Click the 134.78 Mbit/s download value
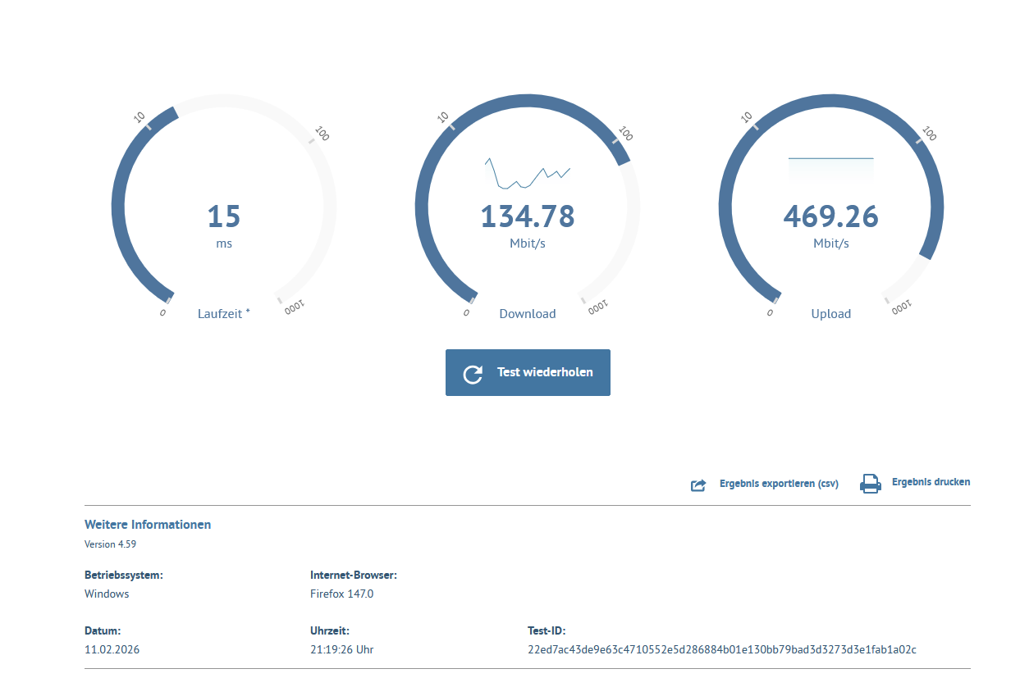Viewport: 1020px width, 678px height. [x=528, y=216]
